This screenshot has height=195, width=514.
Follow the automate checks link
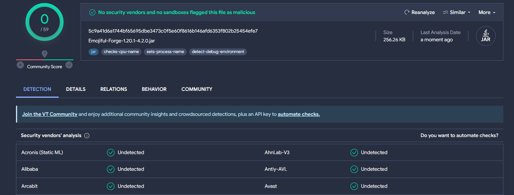(299, 114)
